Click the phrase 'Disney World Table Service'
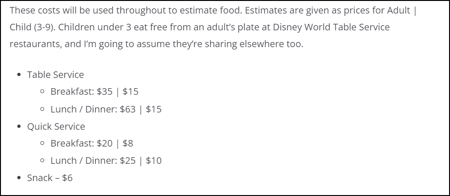Screen dimensions: 450x196 tap(331, 27)
